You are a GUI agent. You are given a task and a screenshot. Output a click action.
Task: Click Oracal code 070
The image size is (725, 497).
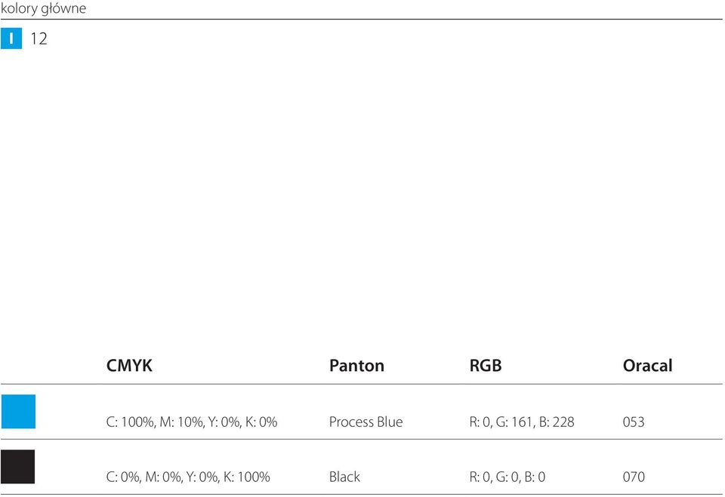coord(634,477)
